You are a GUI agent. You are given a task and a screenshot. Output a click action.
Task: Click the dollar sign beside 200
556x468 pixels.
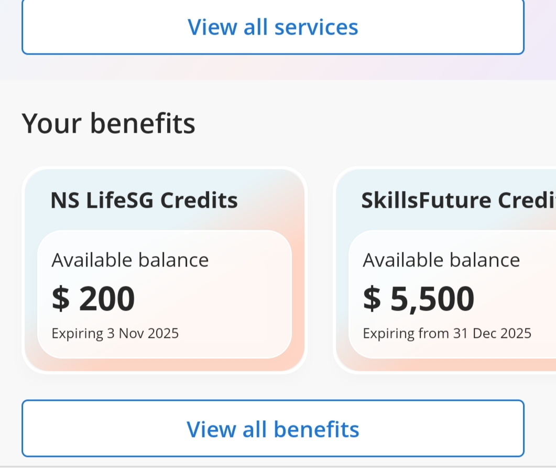(60, 299)
